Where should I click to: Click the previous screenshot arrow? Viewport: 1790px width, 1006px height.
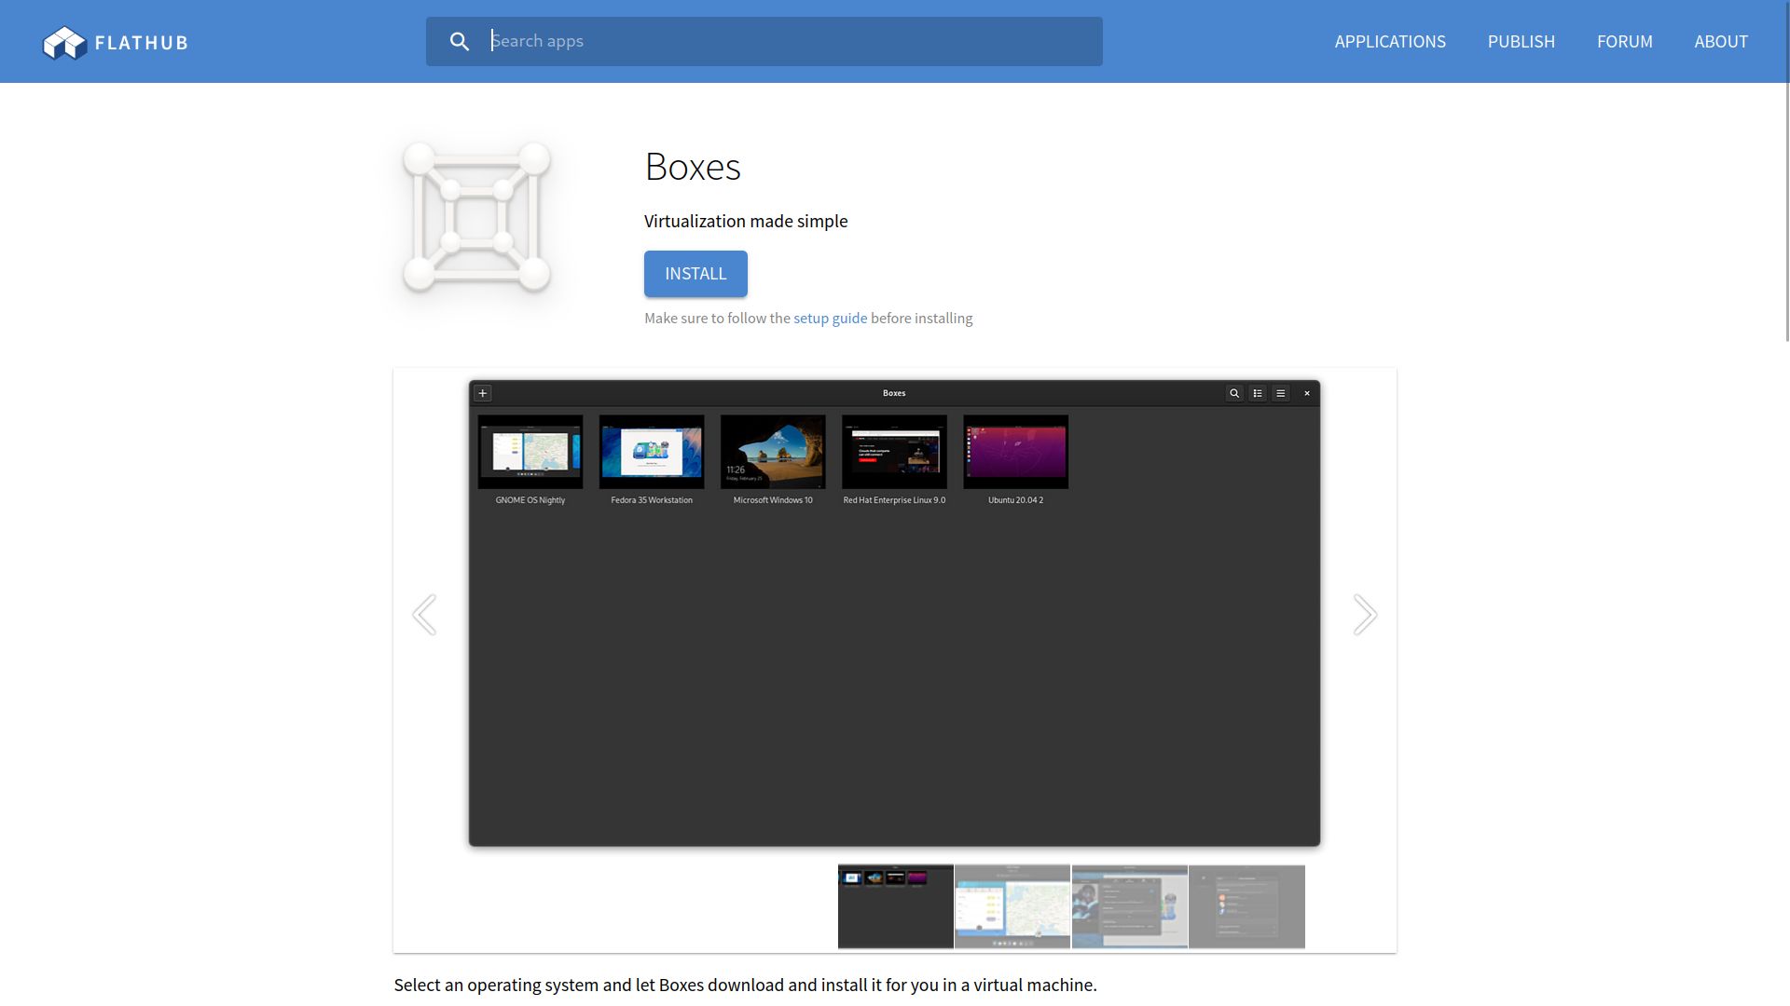click(x=425, y=614)
